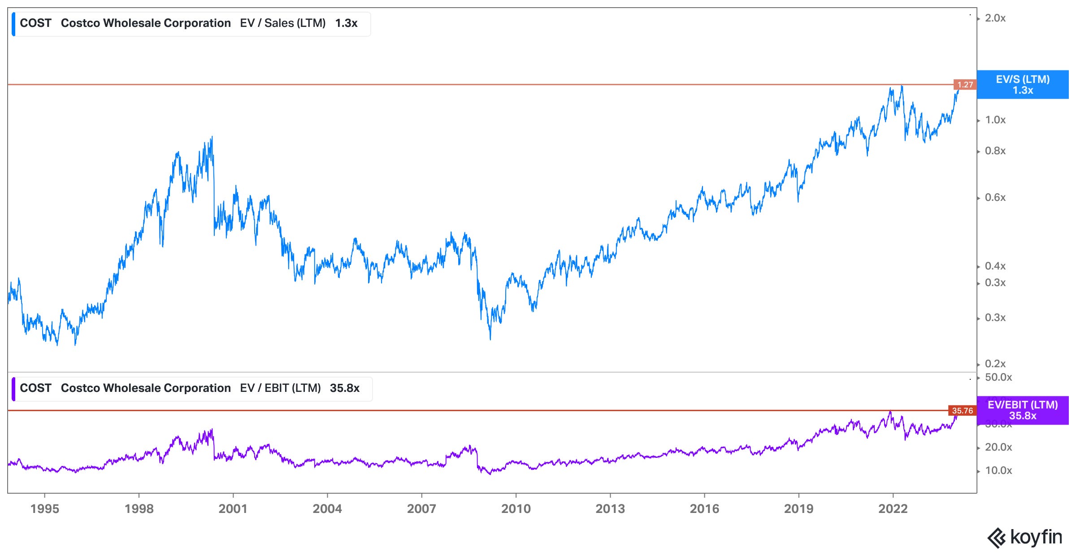
Task: Click the 1995 x-axis label
Action: [x=44, y=509]
